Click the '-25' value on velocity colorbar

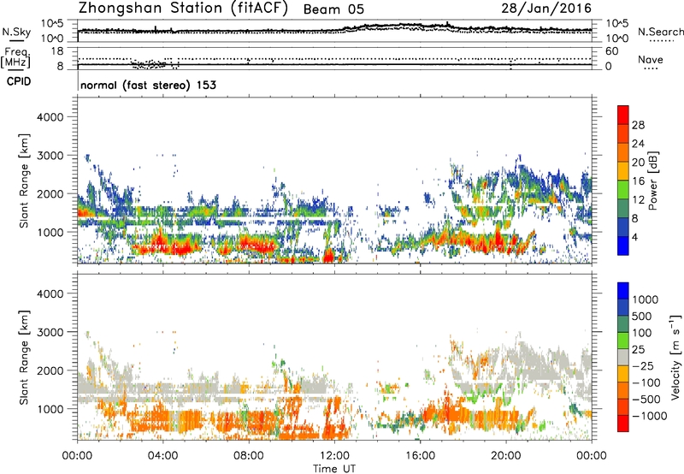point(642,366)
